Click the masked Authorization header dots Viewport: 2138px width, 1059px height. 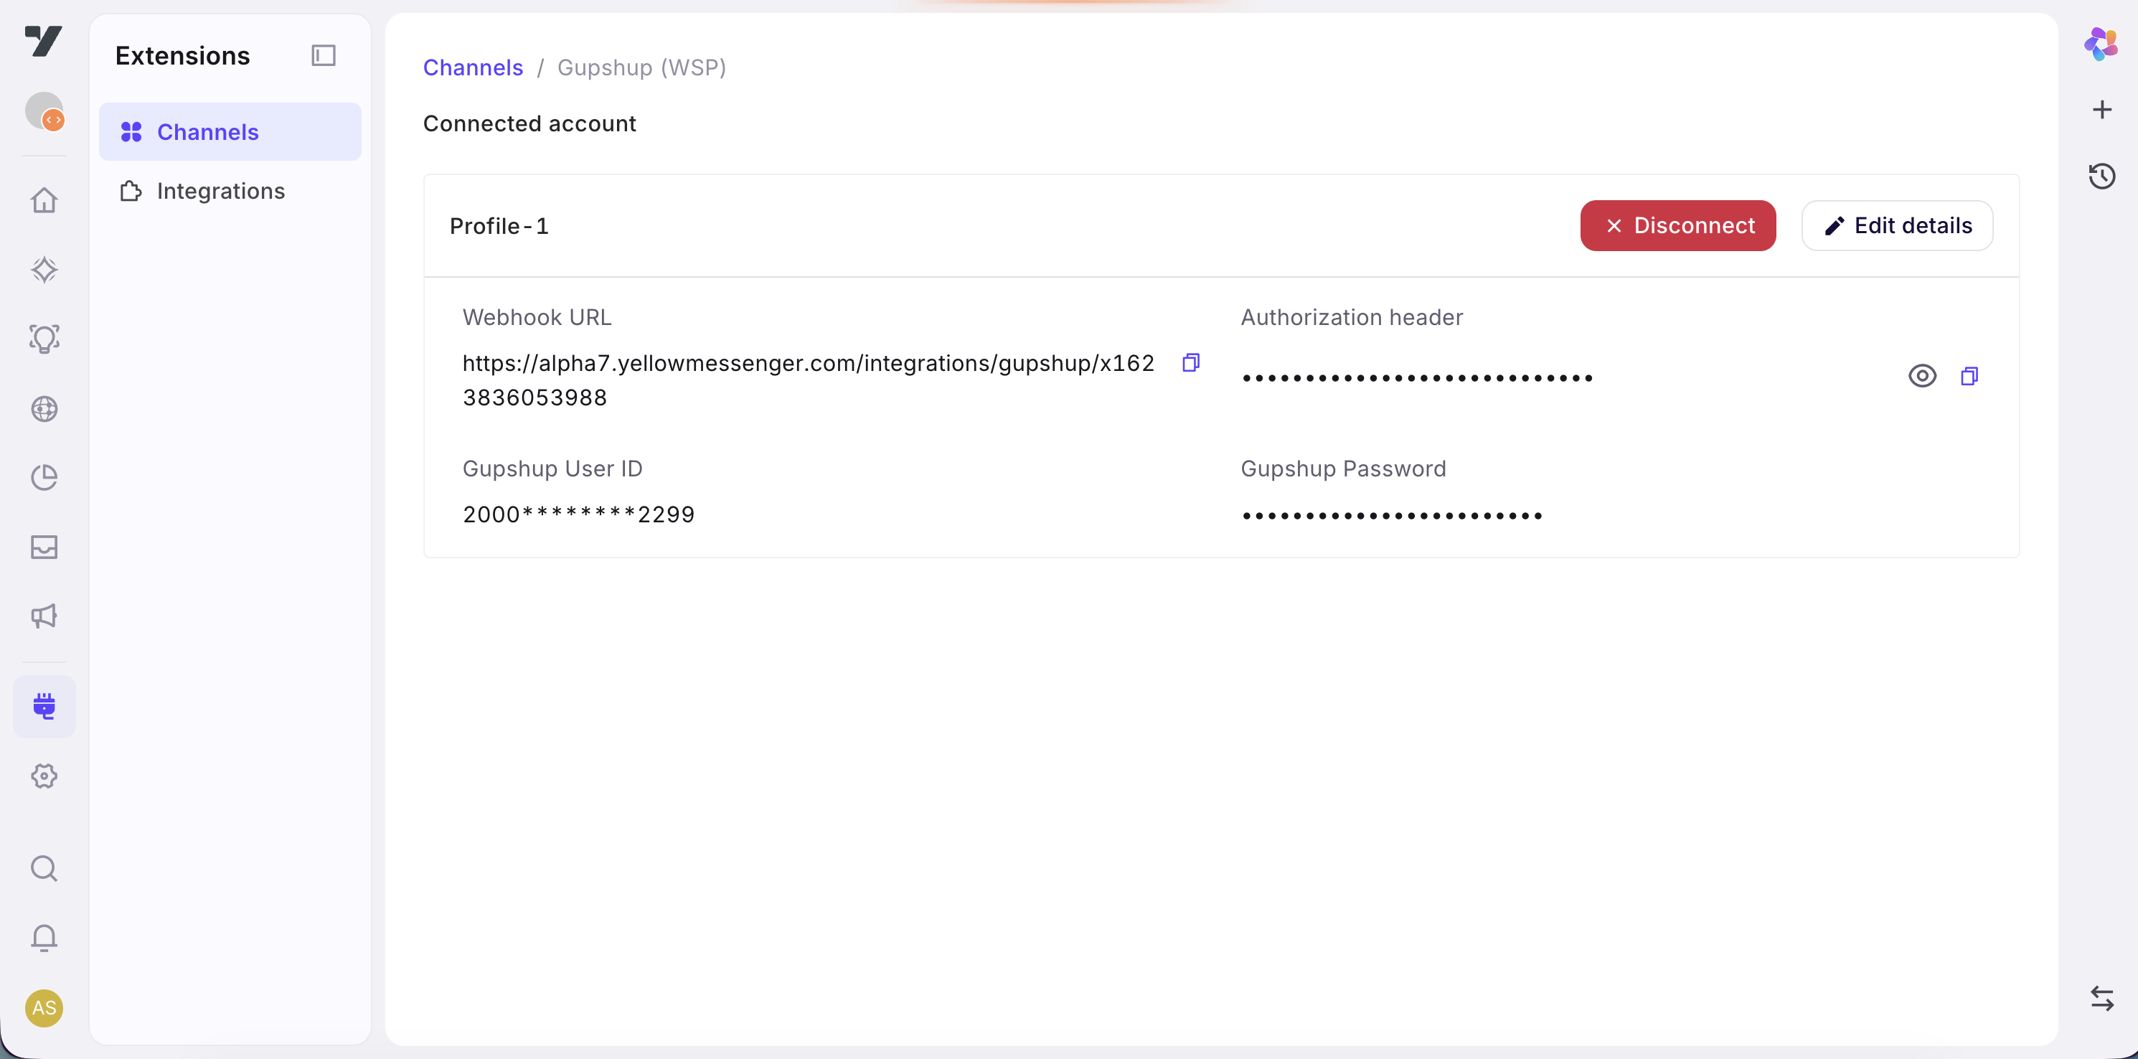pos(1417,377)
